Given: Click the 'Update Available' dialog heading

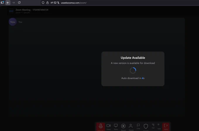Looking at the screenshot, I should 133,58.
